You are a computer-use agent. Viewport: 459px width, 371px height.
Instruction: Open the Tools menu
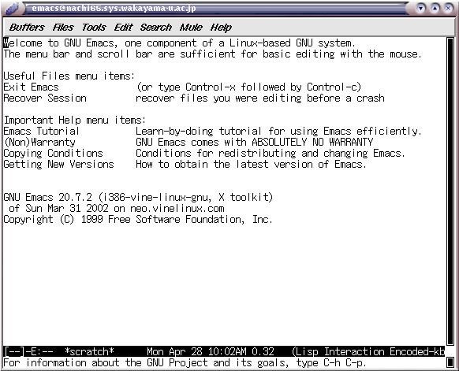[x=94, y=28]
